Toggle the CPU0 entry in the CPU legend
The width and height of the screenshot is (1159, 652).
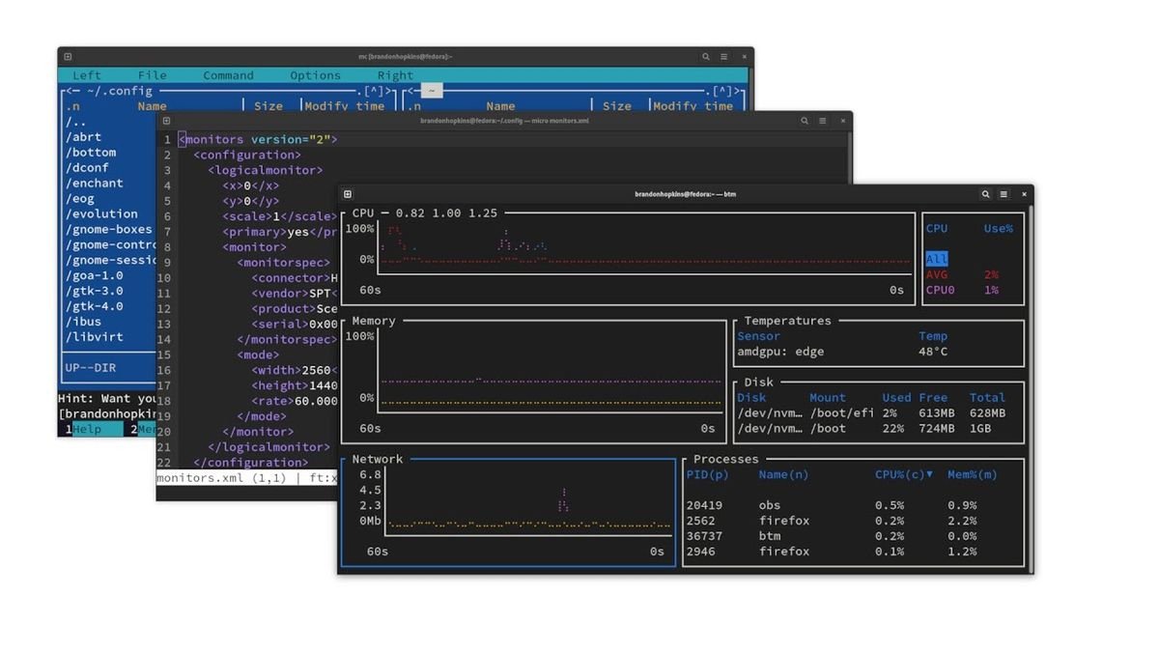click(939, 290)
